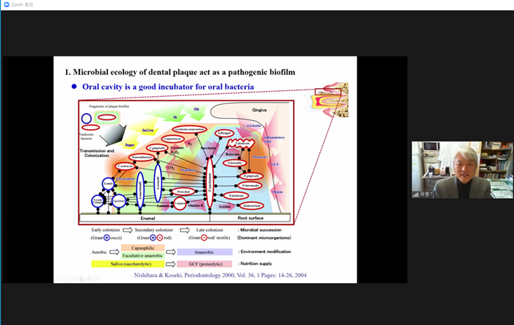Click the tooth anatomy illustration on slide
514x325 pixels.
(327, 100)
